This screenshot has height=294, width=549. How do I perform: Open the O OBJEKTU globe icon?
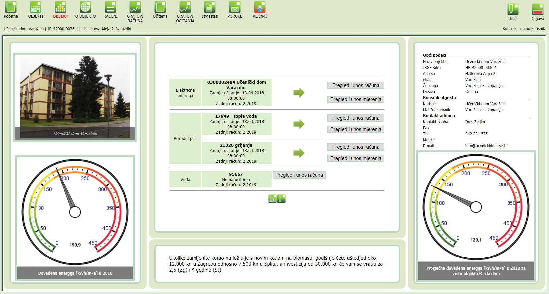(85, 7)
